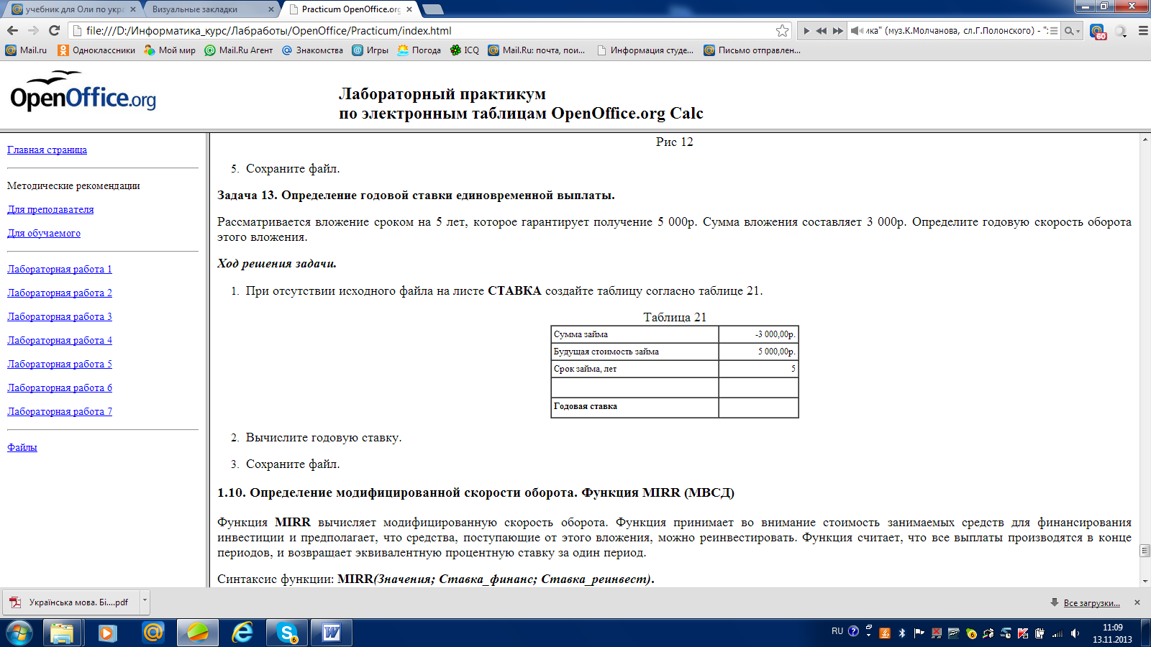This screenshot has width=1151, height=647.
Task: Go back to the previous page
Action: 12,30
